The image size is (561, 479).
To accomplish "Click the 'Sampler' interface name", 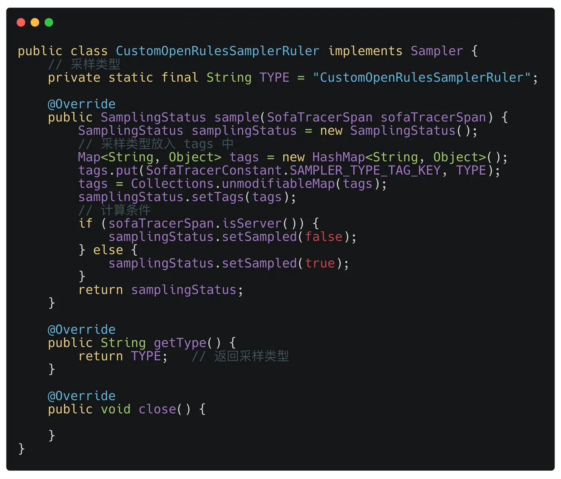I will point(437,51).
